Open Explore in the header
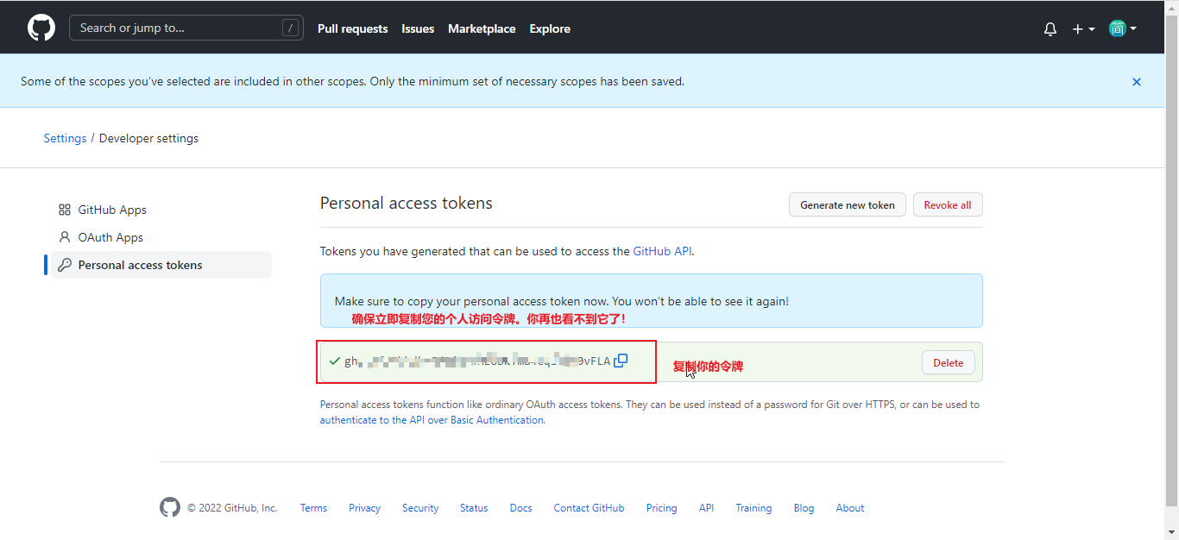The image size is (1179, 540). (550, 28)
